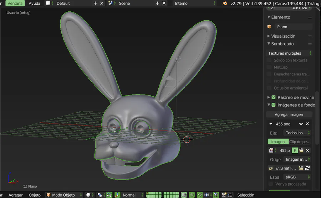This screenshot has height=198, width=321.
Task: Collapse Imágenes de fondo panel arrow
Action: point(269,105)
